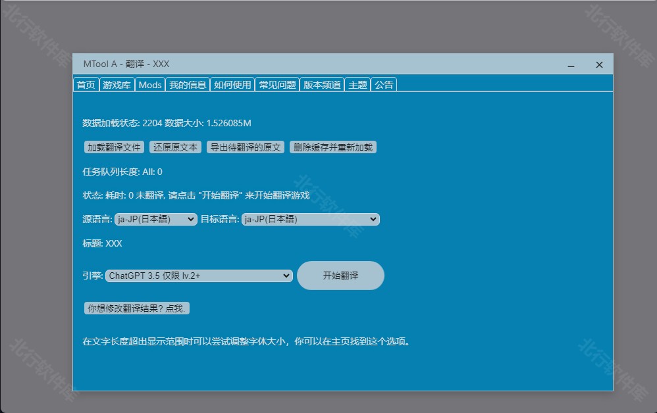Viewport: 657px width, 413px height.
Task: Click the 加载翻译文件 button
Action: [115, 147]
